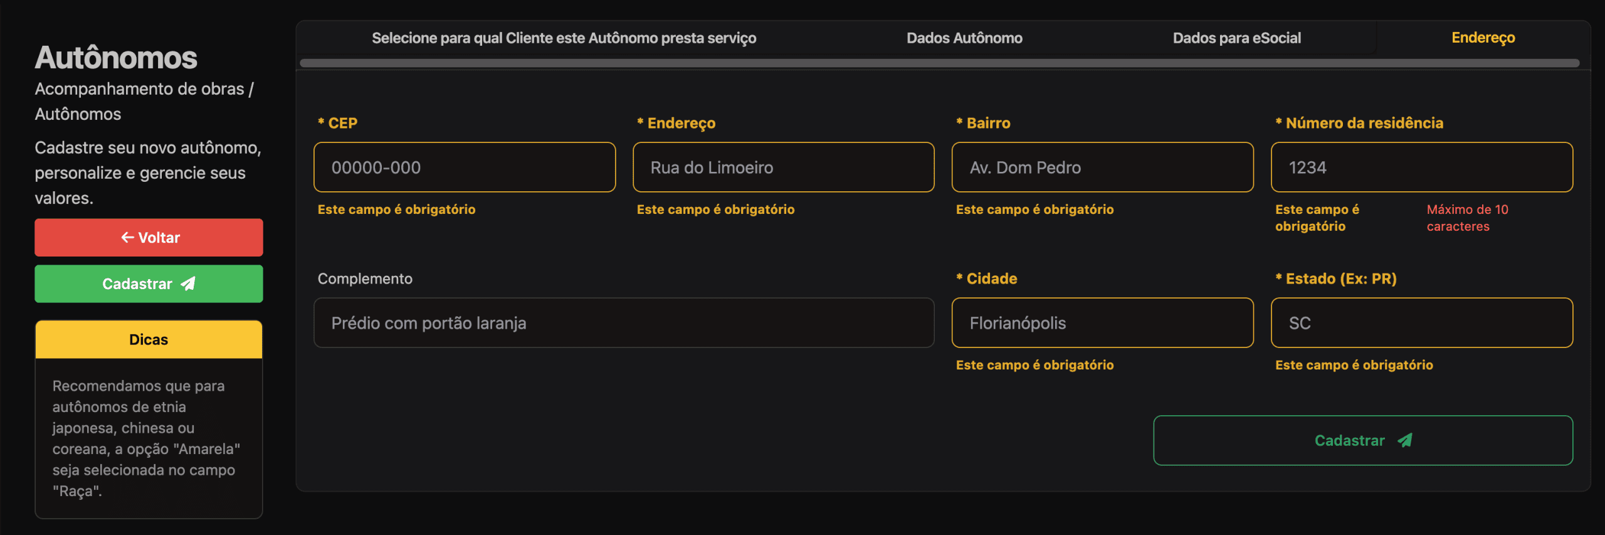
Task: Click the horizontal scrollbar under the tabs
Action: tap(939, 63)
